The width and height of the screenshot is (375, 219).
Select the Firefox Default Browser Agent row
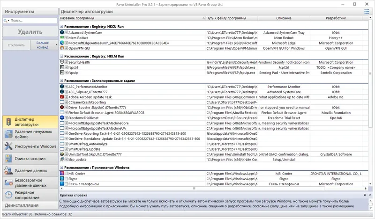(x=214, y=113)
